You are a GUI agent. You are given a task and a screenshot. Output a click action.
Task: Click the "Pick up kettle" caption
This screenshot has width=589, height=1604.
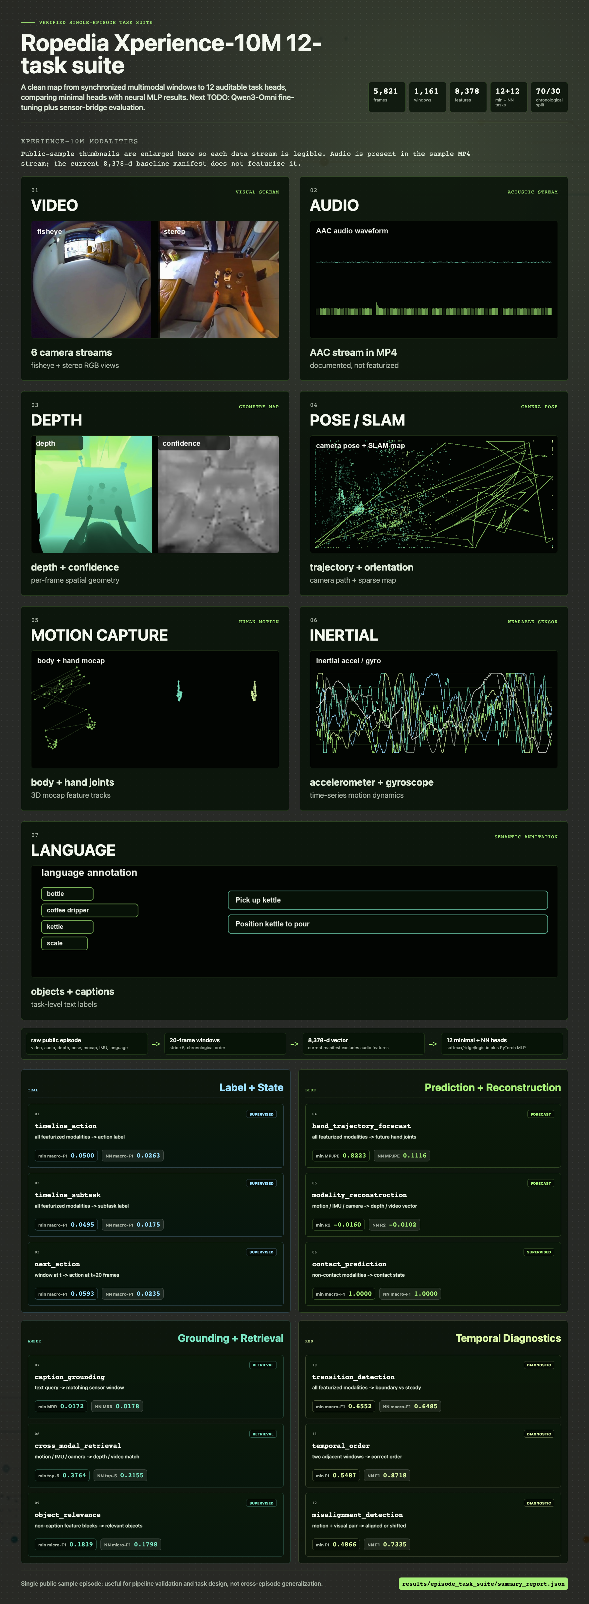(x=388, y=901)
